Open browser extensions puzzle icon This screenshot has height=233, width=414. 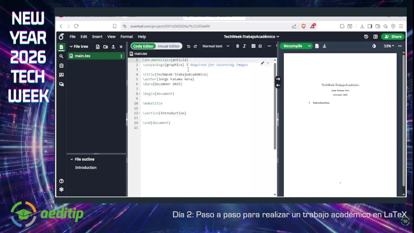[x=342, y=26]
